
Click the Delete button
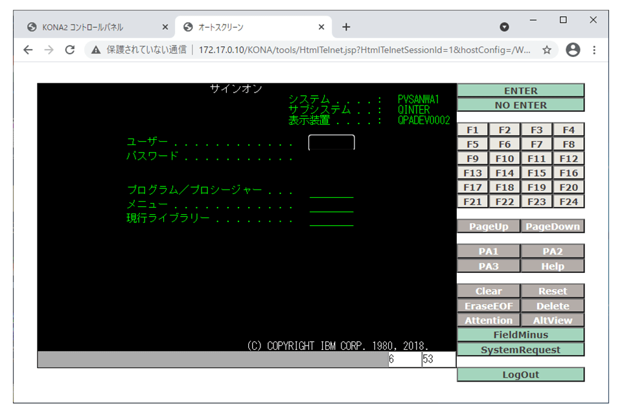[553, 306]
